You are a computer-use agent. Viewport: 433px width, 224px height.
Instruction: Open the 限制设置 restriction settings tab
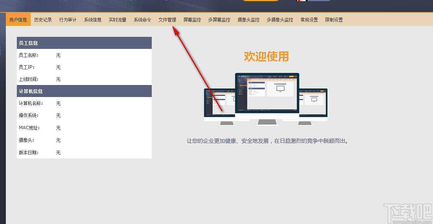[334, 20]
